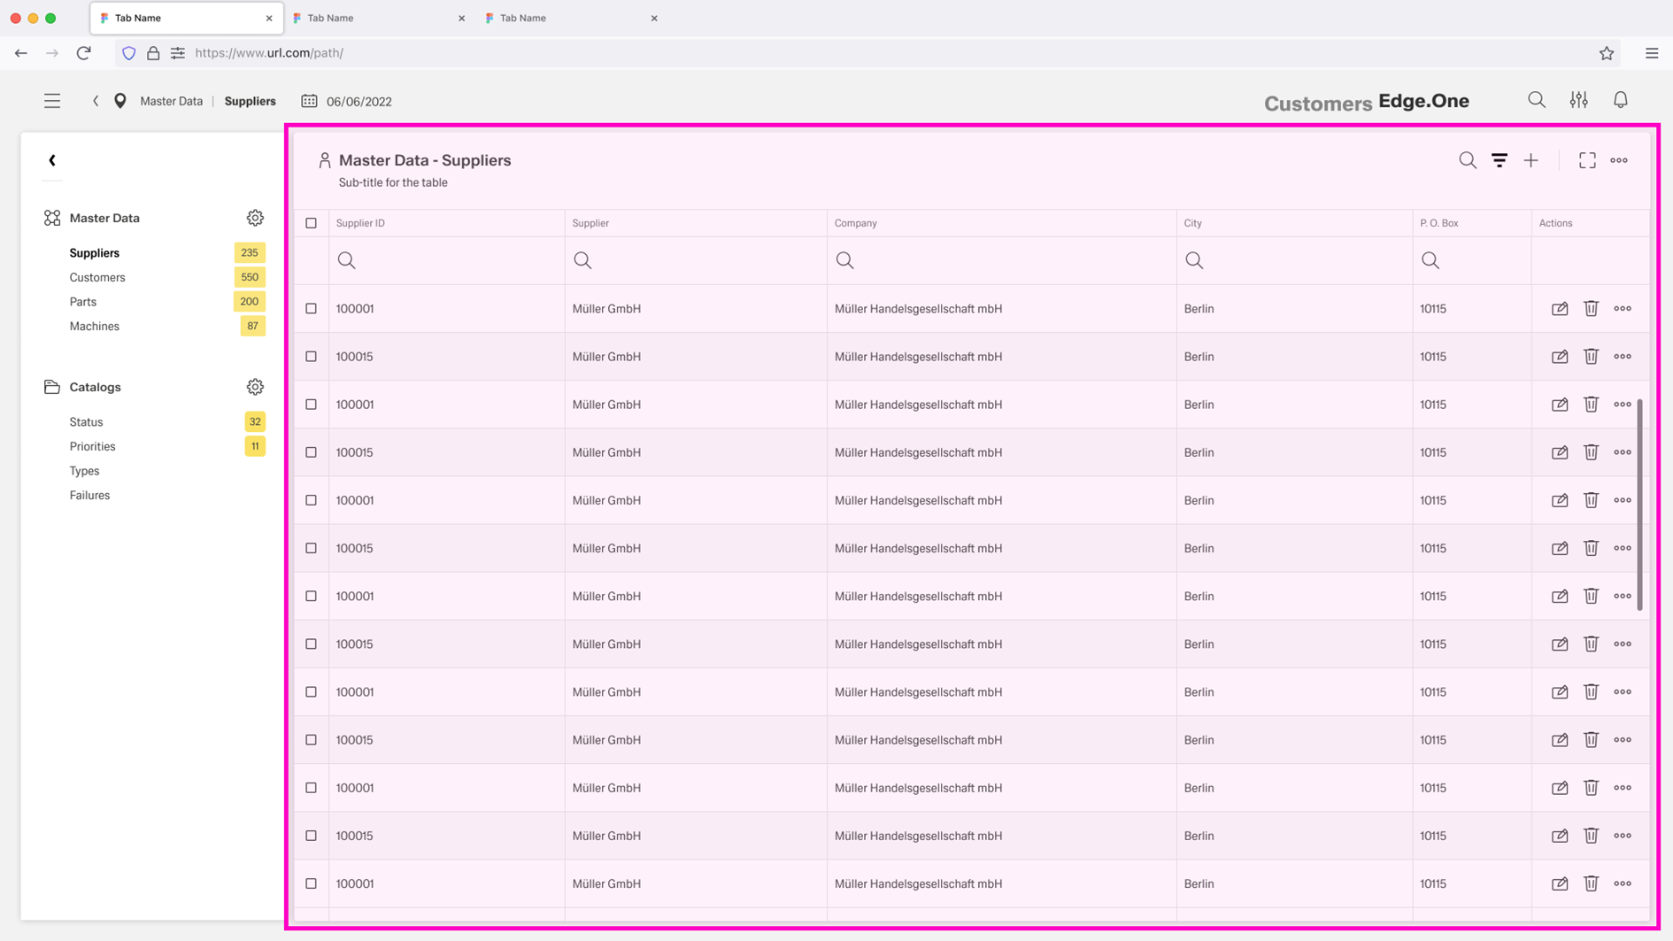This screenshot has width=1673, height=941.
Task: Collapse the sidebar with the left chevron
Action: tap(52, 160)
